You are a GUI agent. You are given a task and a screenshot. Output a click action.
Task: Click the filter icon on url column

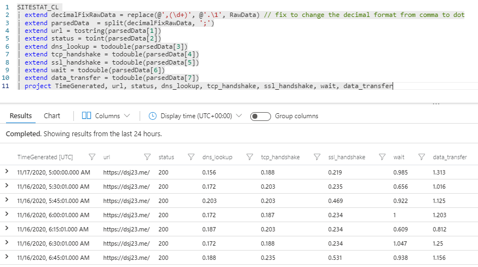147,157
